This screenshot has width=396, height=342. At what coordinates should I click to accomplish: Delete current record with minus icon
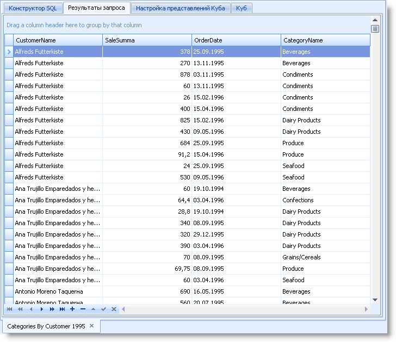pos(83,309)
